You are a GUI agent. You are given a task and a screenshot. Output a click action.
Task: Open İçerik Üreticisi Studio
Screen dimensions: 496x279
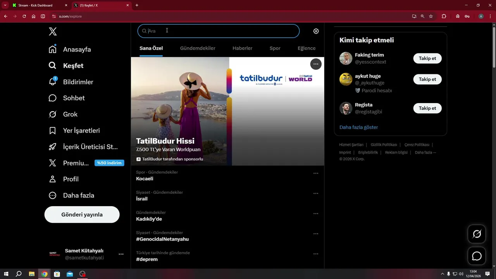83,147
